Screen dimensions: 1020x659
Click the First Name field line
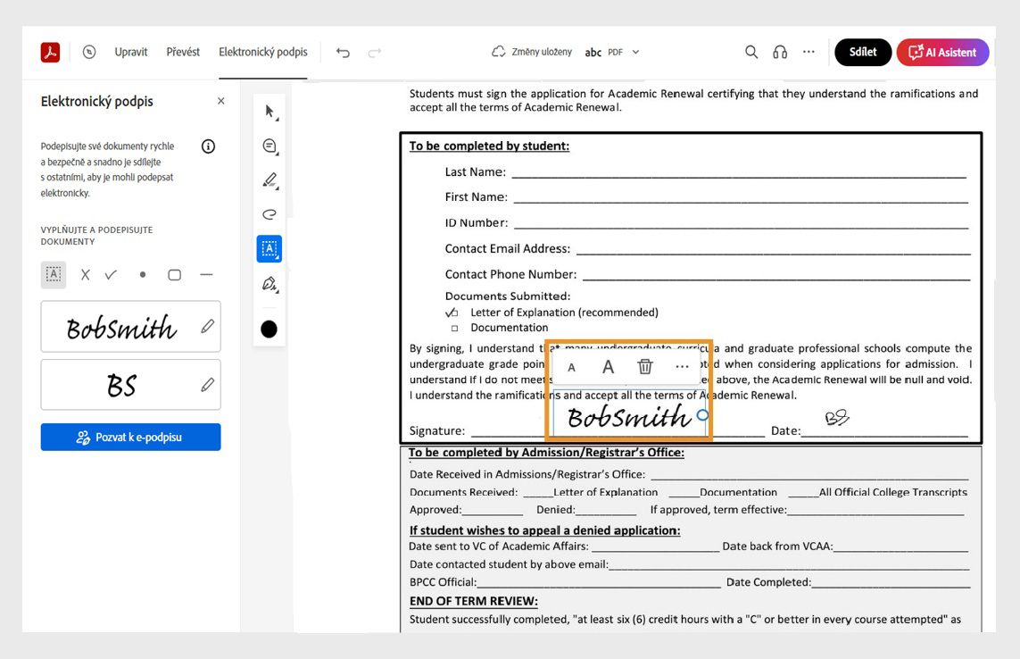[741, 198]
